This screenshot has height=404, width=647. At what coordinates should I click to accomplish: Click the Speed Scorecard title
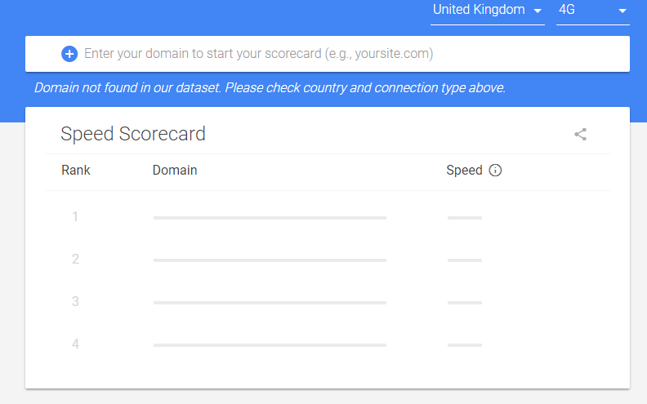pos(133,134)
